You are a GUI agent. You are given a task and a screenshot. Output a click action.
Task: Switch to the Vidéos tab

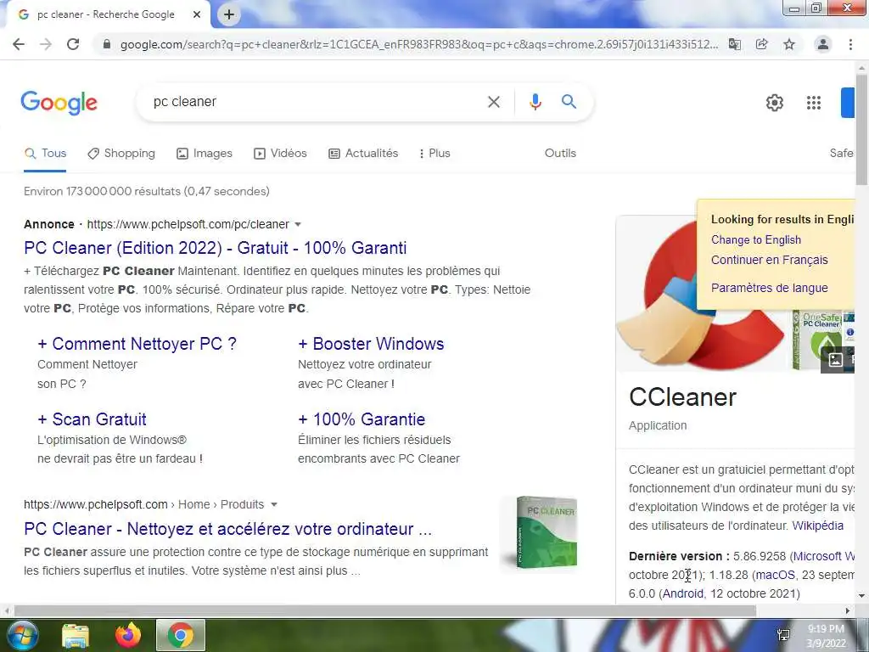point(280,154)
